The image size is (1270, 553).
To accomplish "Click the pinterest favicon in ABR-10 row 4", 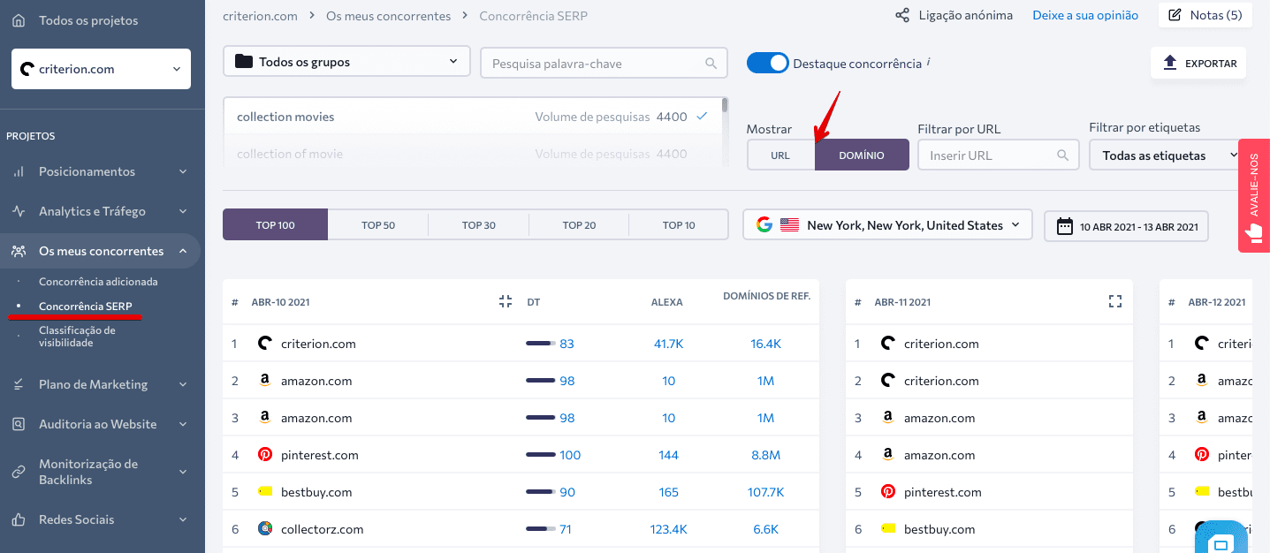I will click(264, 454).
